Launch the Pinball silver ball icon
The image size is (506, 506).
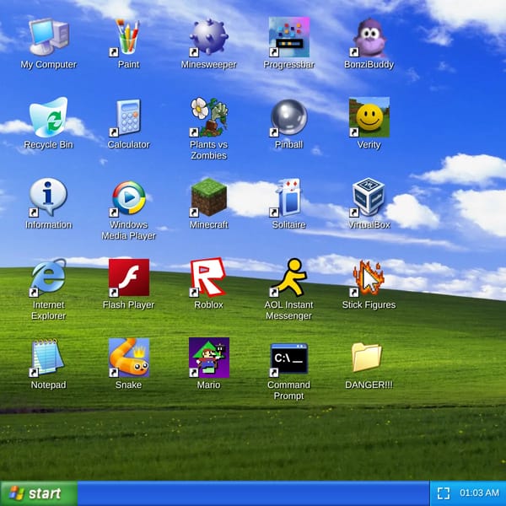coord(288,117)
